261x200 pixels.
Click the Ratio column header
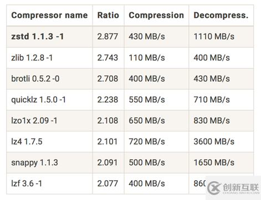[x=108, y=15]
